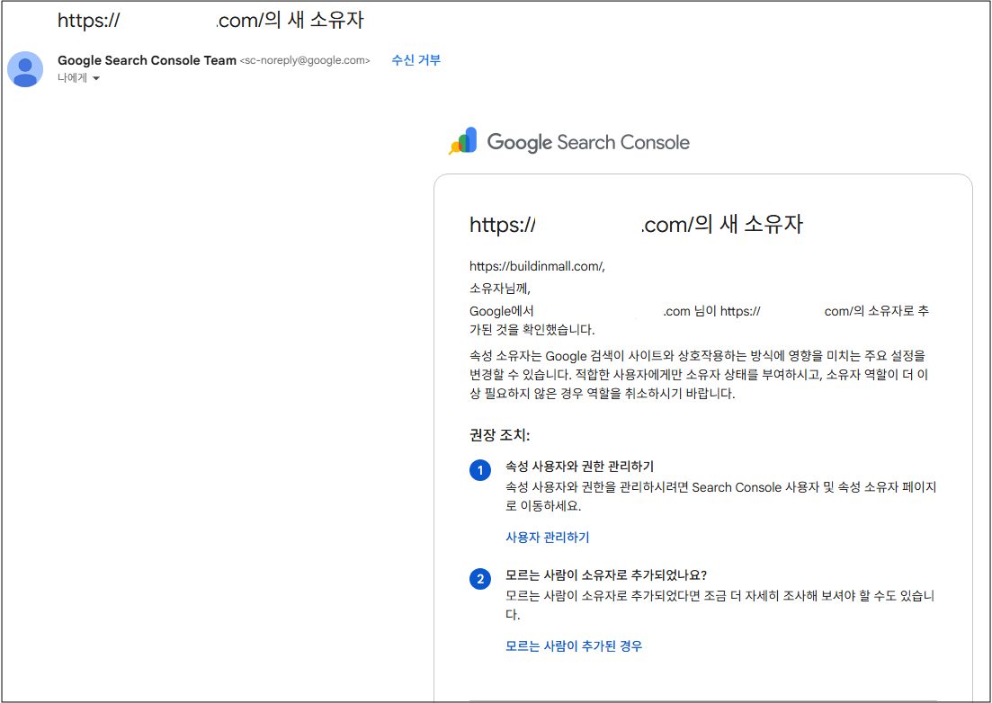Click the 수신 거부 unsubscribe link
This screenshot has height=703, width=992.
pyautogui.click(x=416, y=60)
